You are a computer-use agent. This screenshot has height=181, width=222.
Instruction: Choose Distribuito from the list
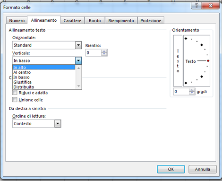pos(44,87)
